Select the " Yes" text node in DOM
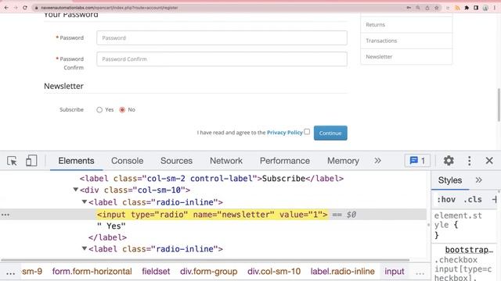Image resolution: width=501 pixels, height=281 pixels. [111, 226]
